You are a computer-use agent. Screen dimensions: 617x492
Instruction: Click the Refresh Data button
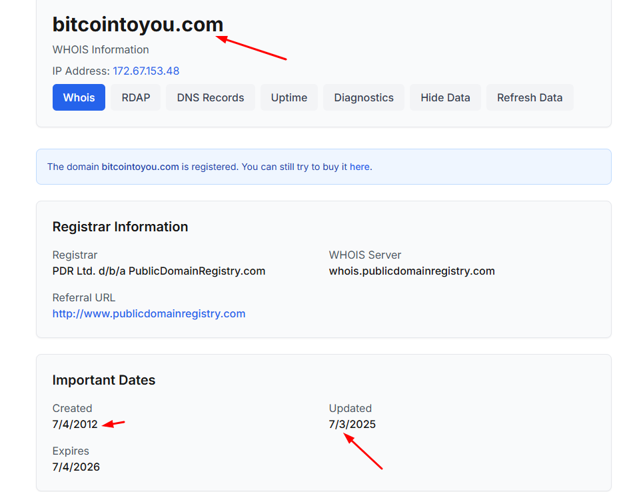(x=530, y=97)
